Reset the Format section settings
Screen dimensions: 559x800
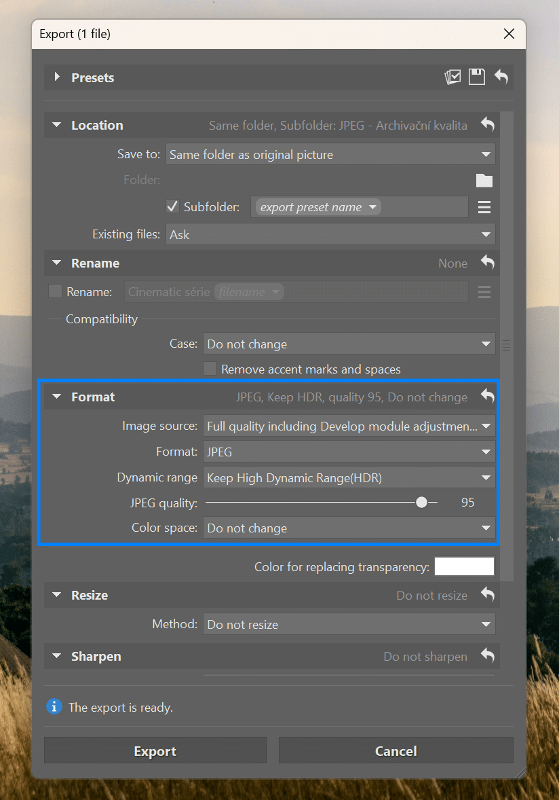click(488, 397)
